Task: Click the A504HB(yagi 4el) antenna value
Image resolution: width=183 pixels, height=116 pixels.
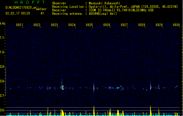Action: (x=103, y=14)
